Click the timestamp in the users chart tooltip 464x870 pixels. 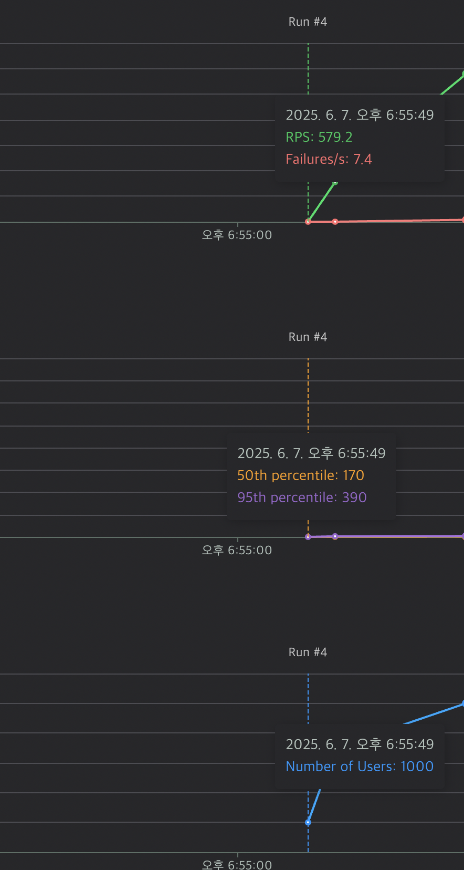[360, 744]
